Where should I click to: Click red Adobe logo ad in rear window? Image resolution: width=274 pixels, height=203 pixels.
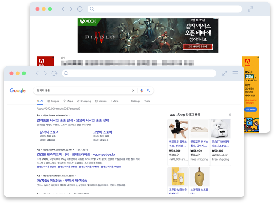pyautogui.click(x=45, y=61)
